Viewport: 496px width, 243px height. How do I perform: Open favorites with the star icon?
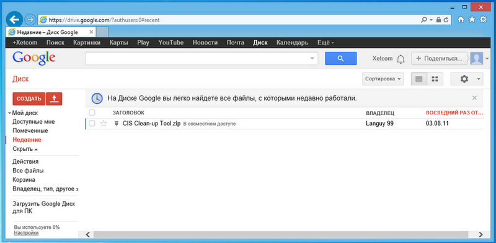[x=472, y=20]
